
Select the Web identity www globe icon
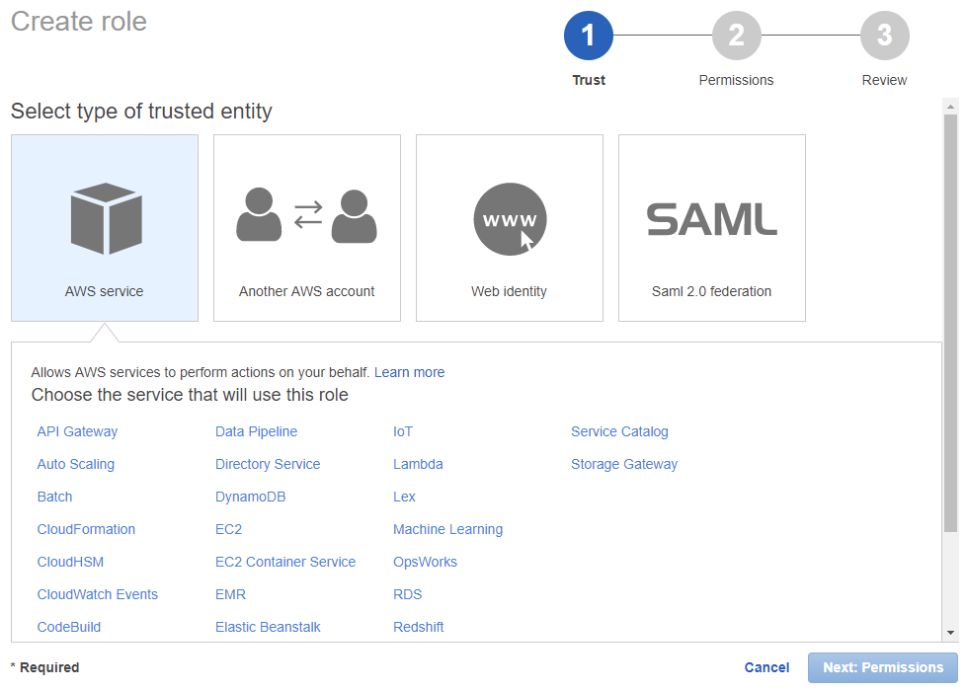[x=510, y=219]
